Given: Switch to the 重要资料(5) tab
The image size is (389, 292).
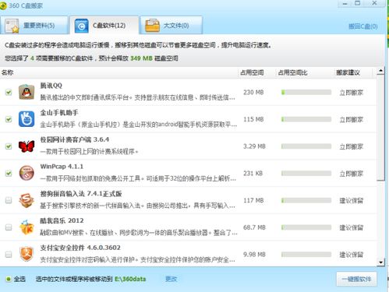Looking at the screenshot, I should (34, 25).
